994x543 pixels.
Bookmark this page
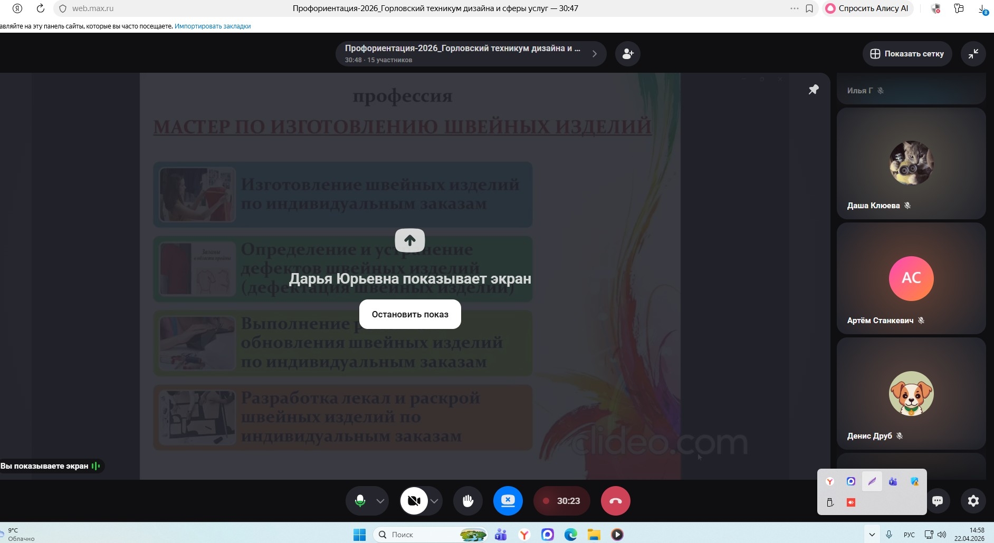[x=809, y=8]
